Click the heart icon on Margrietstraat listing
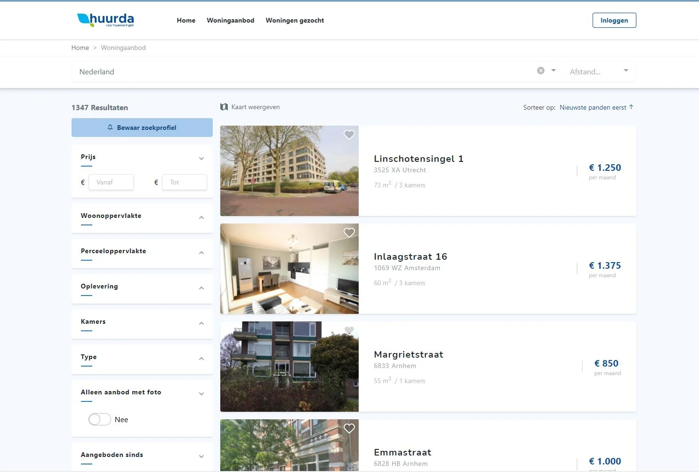The height and width of the screenshot is (472, 699). click(349, 330)
